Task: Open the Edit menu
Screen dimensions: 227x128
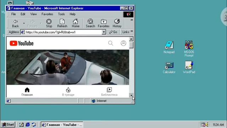Action: (23, 14)
